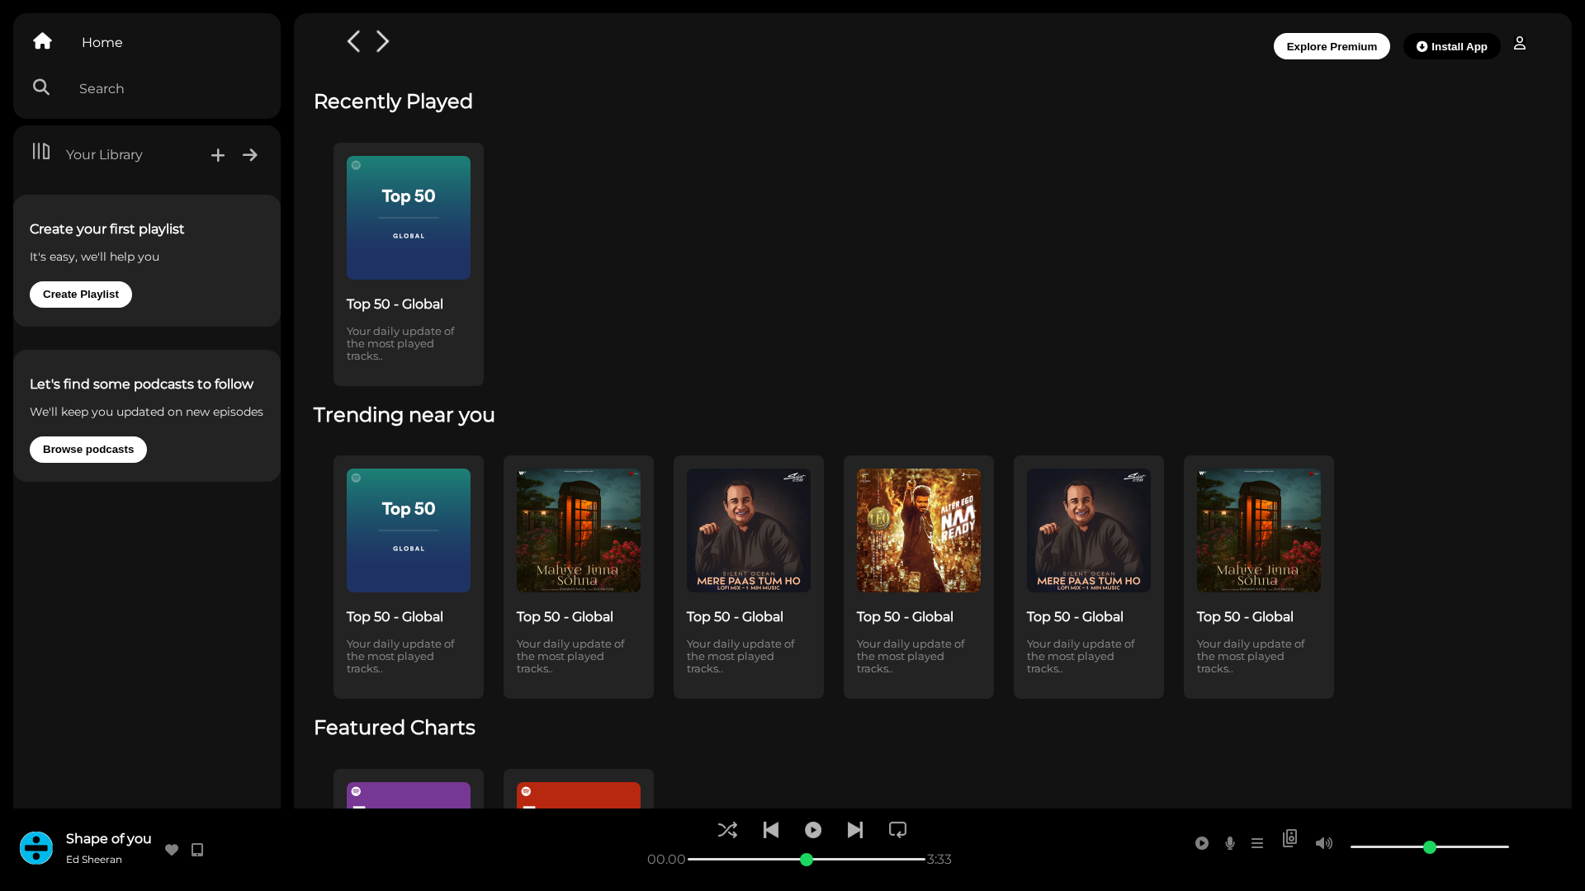Select Search in sidebar menu
The width and height of the screenshot is (1585, 891).
102,88
